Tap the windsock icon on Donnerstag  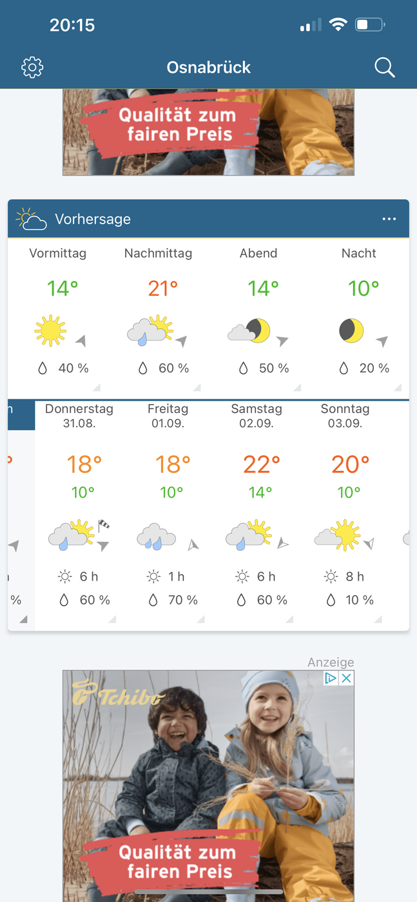104,525
